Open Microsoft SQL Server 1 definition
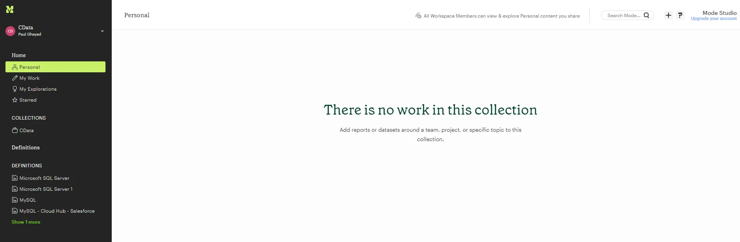 (x=46, y=189)
